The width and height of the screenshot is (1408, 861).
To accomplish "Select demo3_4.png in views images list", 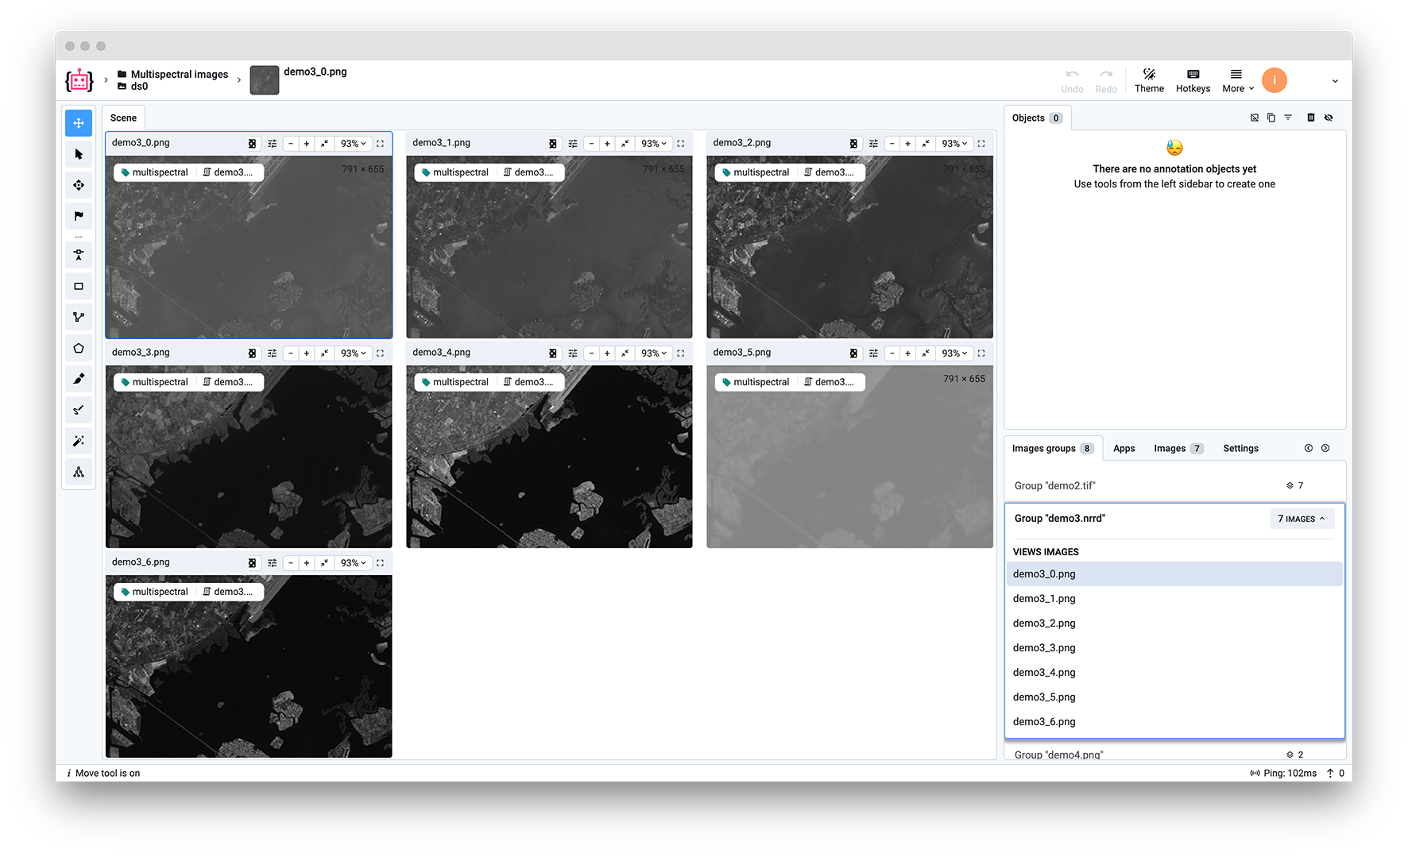I will (x=1044, y=673).
